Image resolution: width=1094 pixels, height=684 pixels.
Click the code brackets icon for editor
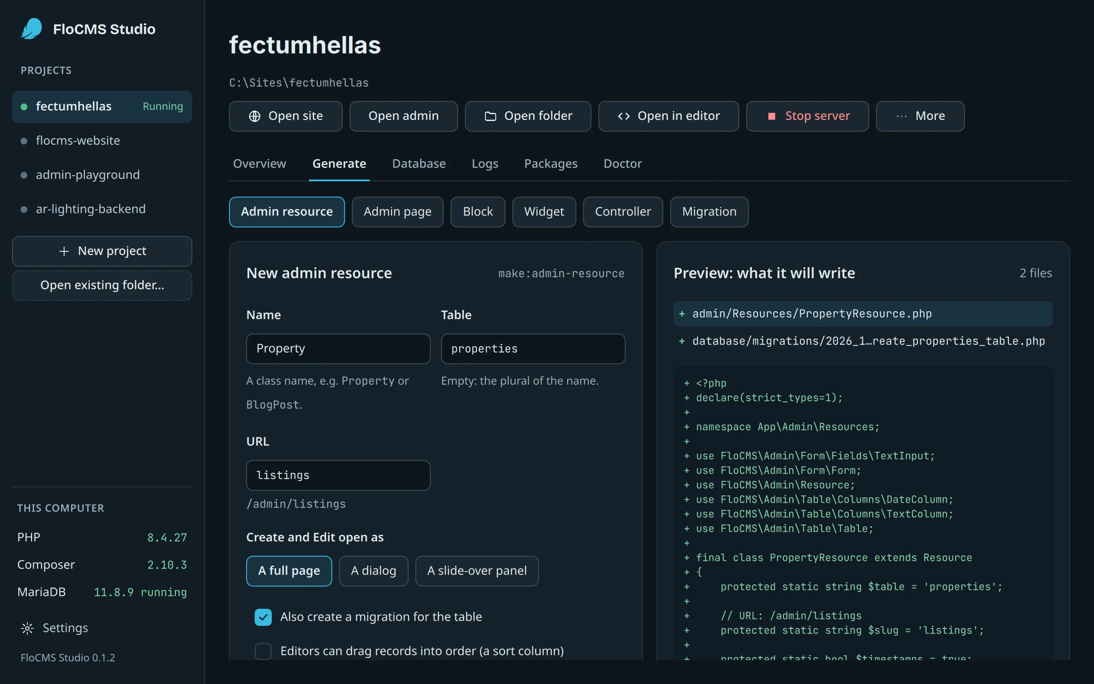(624, 116)
